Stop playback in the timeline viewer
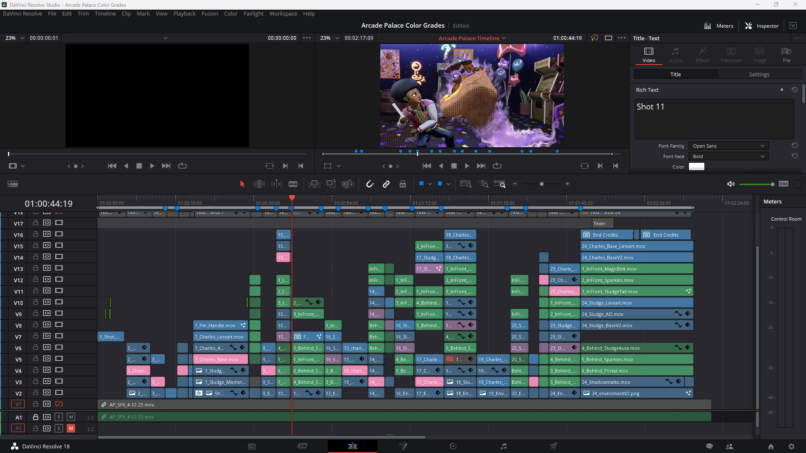 click(x=454, y=166)
